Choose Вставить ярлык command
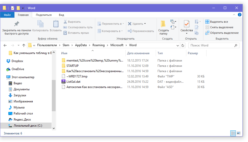This screenshot has width=248, height=142. point(76,33)
